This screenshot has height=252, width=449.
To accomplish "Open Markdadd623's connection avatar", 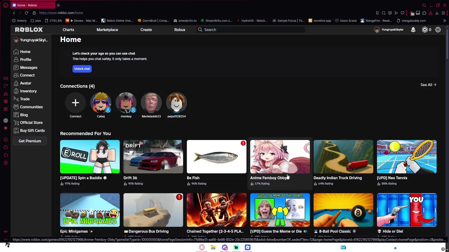I will [x=151, y=103].
